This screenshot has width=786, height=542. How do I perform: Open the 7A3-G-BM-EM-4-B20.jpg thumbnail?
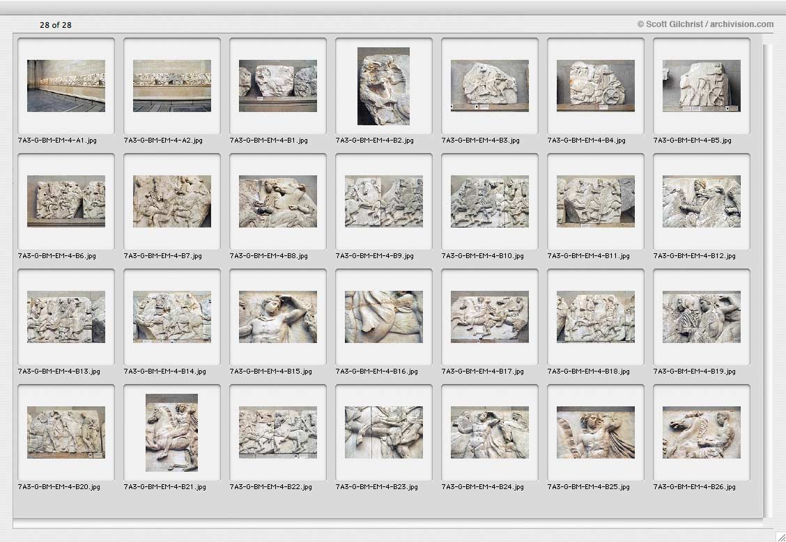tap(66, 432)
